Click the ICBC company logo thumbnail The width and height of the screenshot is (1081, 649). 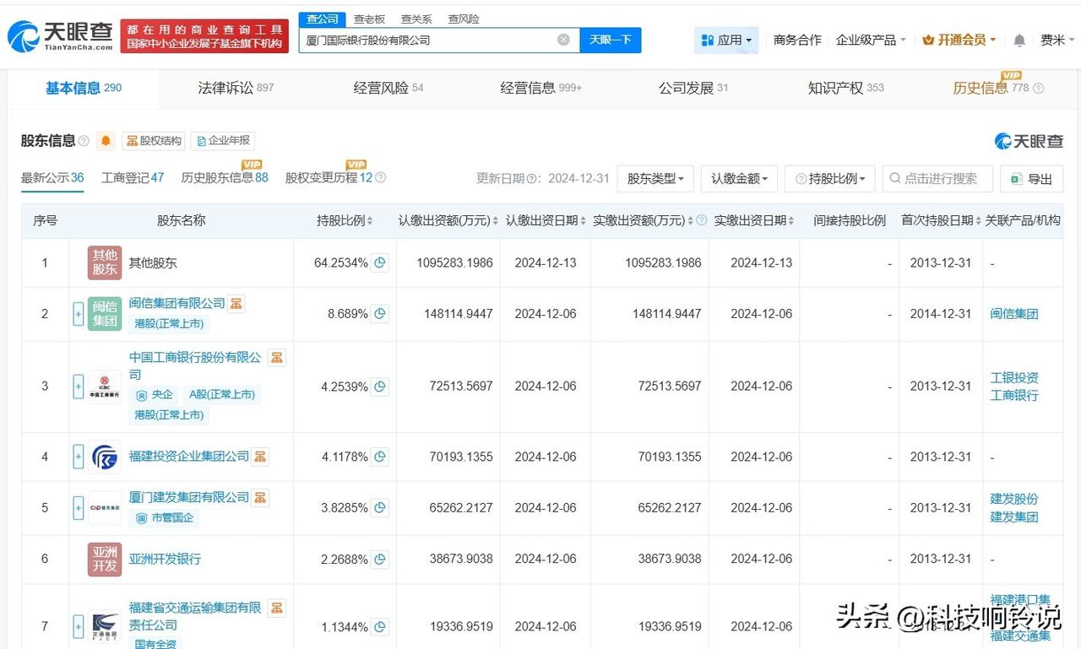click(105, 387)
